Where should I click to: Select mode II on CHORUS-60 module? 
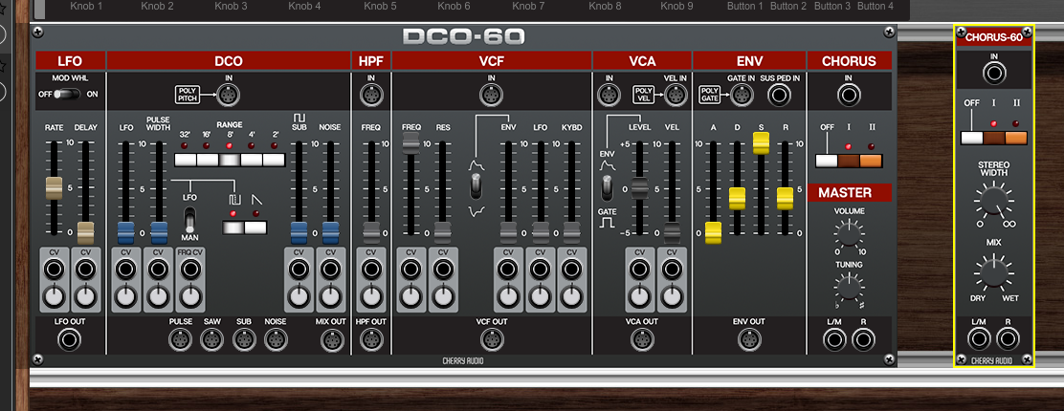coord(1016,138)
